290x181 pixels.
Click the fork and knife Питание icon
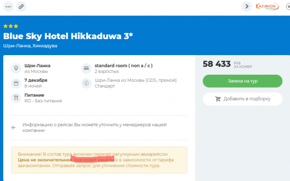[x=16, y=98]
